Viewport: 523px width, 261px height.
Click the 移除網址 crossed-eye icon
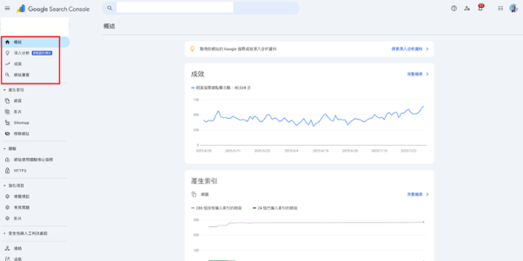[x=7, y=134]
